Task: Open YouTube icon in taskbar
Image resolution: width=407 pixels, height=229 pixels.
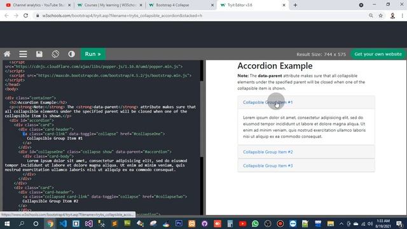Action: (x=243, y=223)
